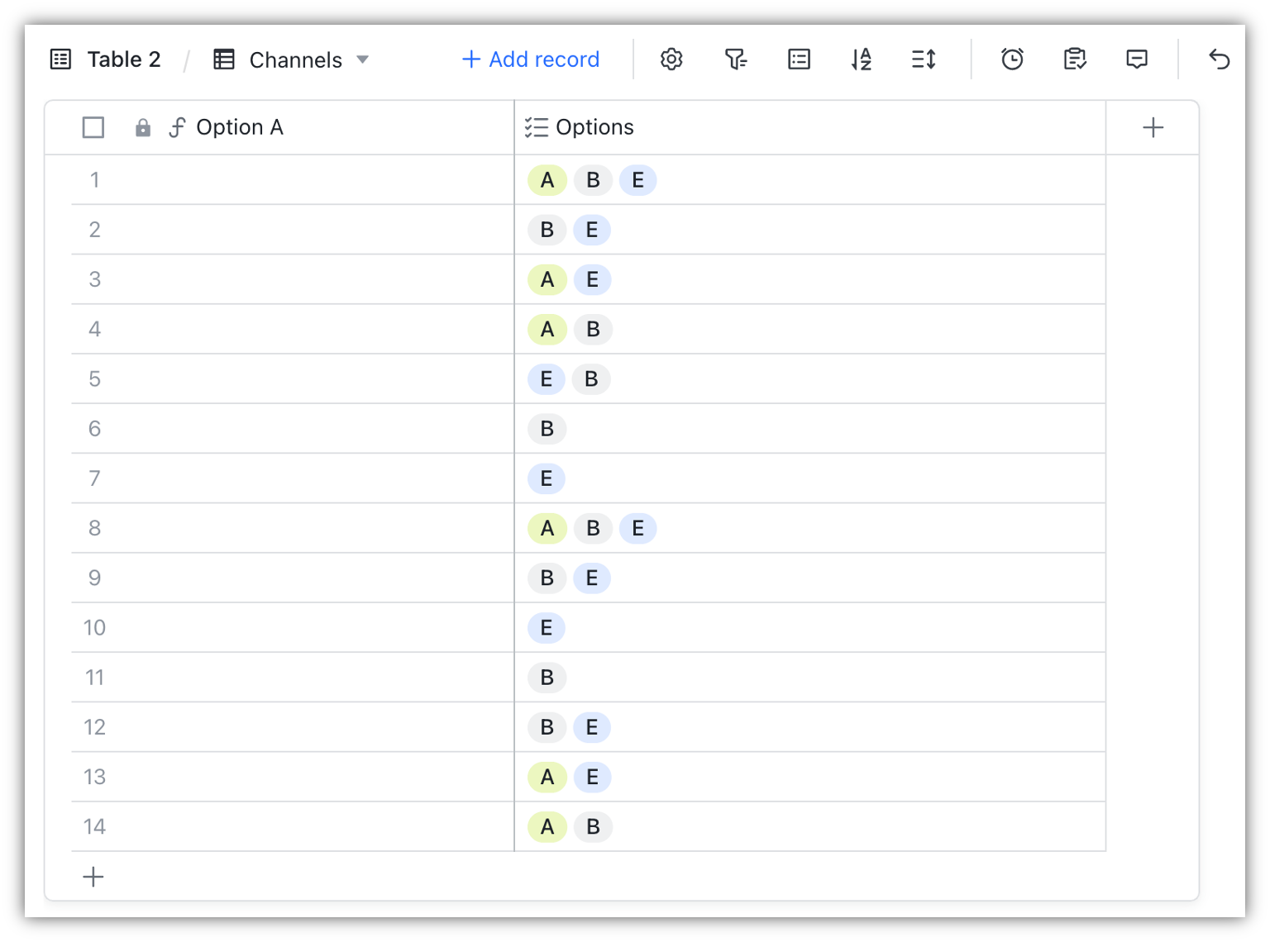
Task: Toggle the select-all checkbox in the header
Action: point(93,127)
